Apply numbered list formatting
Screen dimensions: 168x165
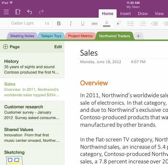pyautogui.click(x=143, y=23)
